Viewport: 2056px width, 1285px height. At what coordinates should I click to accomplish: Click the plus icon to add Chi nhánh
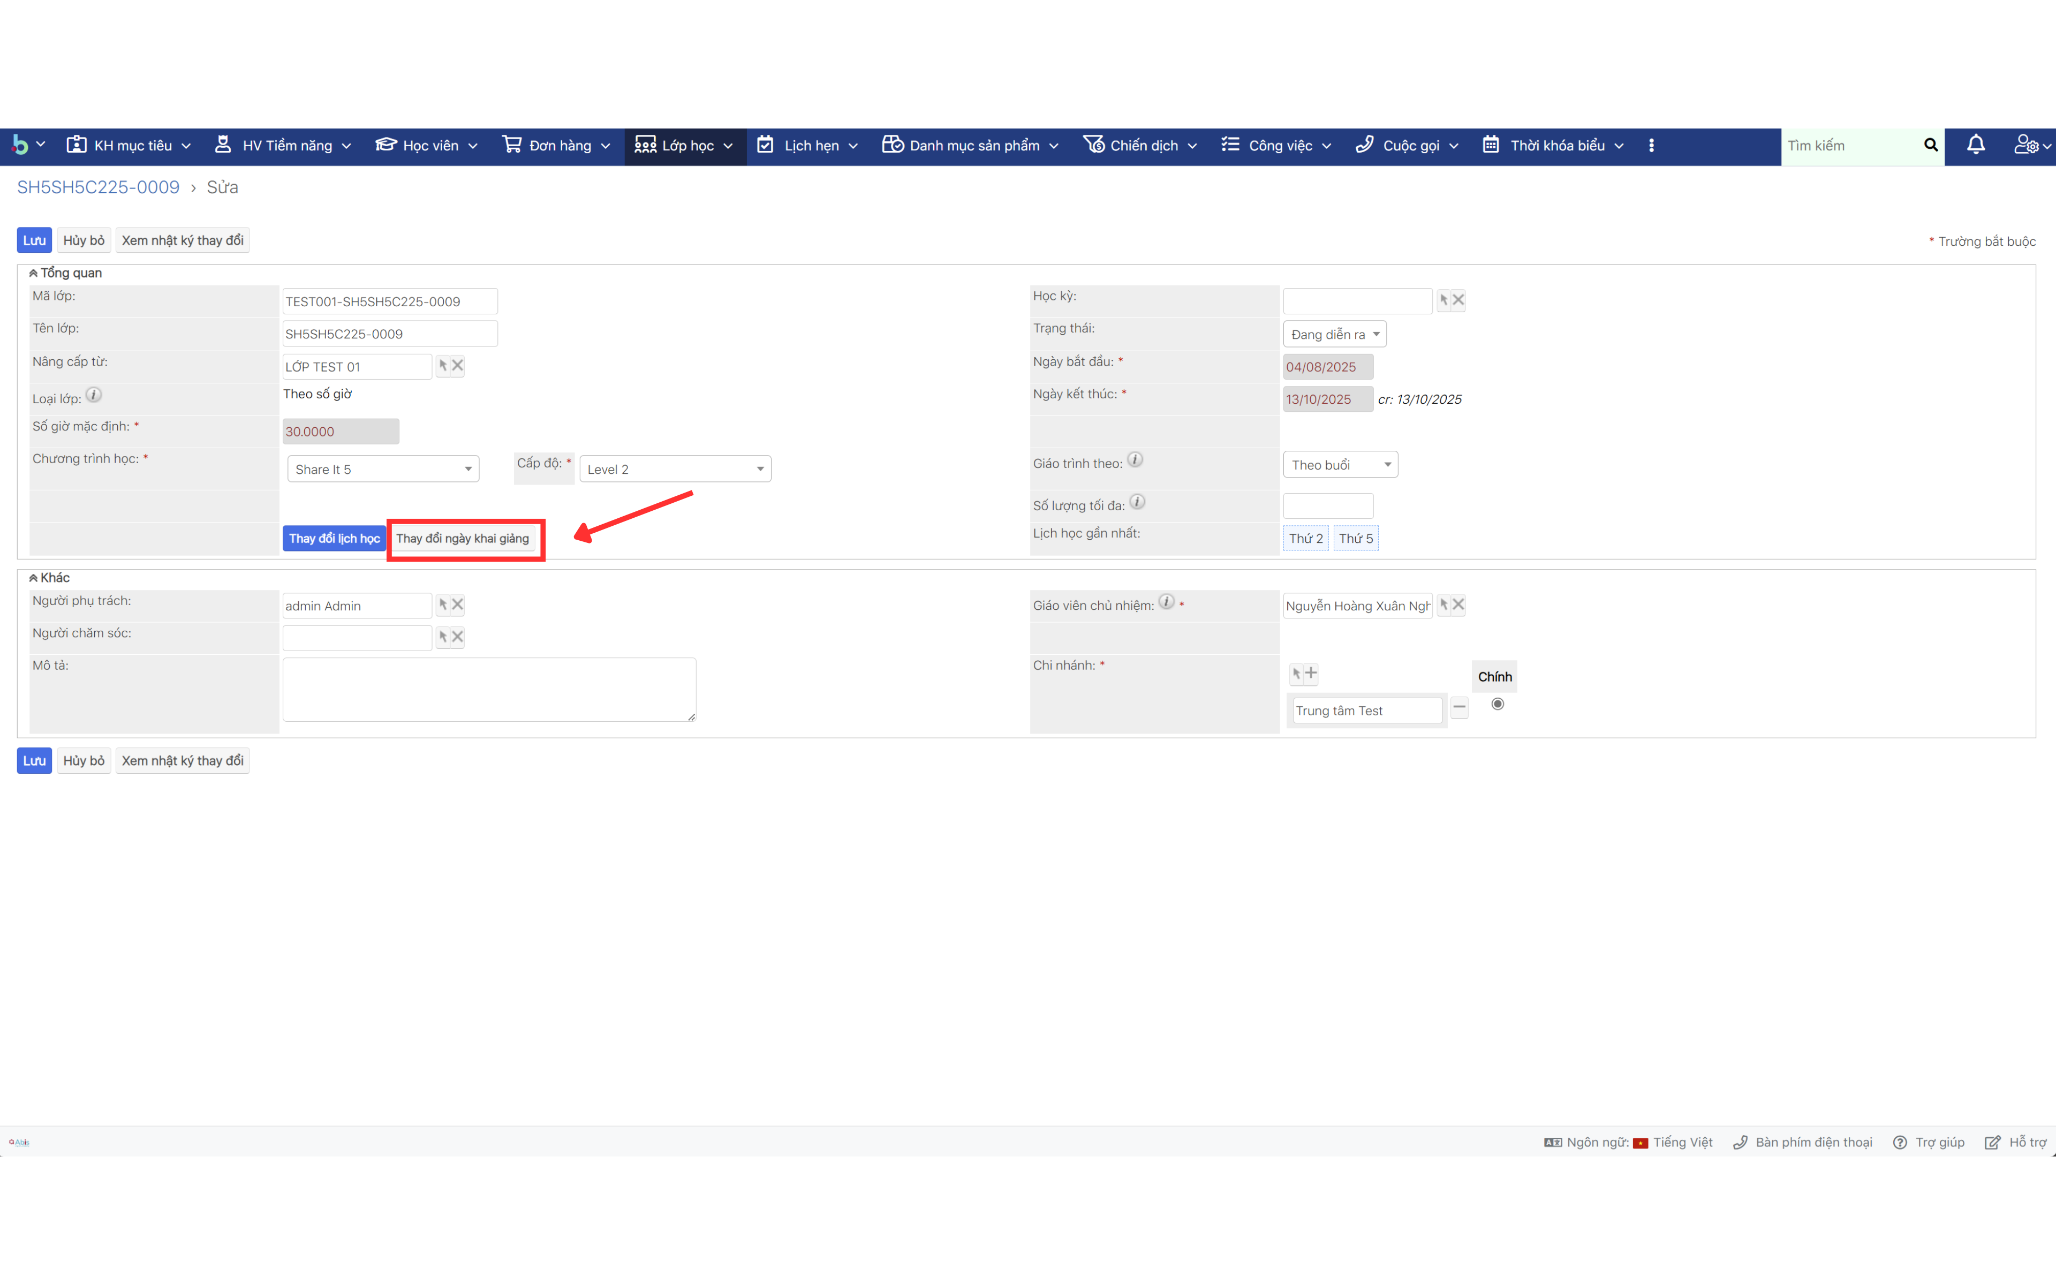pos(1311,673)
